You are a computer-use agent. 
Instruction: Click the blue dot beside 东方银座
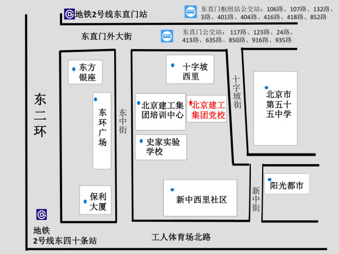73,69
